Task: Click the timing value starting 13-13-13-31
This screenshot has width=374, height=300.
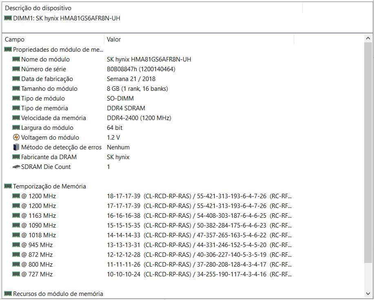Action: tap(199, 245)
